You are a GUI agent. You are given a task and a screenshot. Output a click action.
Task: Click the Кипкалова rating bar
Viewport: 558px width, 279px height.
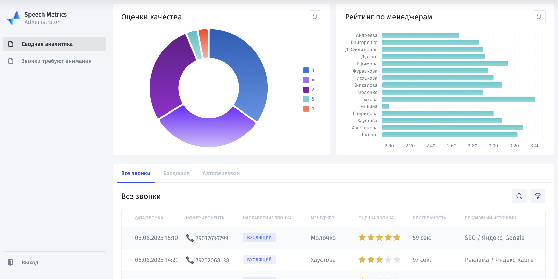pos(442,85)
